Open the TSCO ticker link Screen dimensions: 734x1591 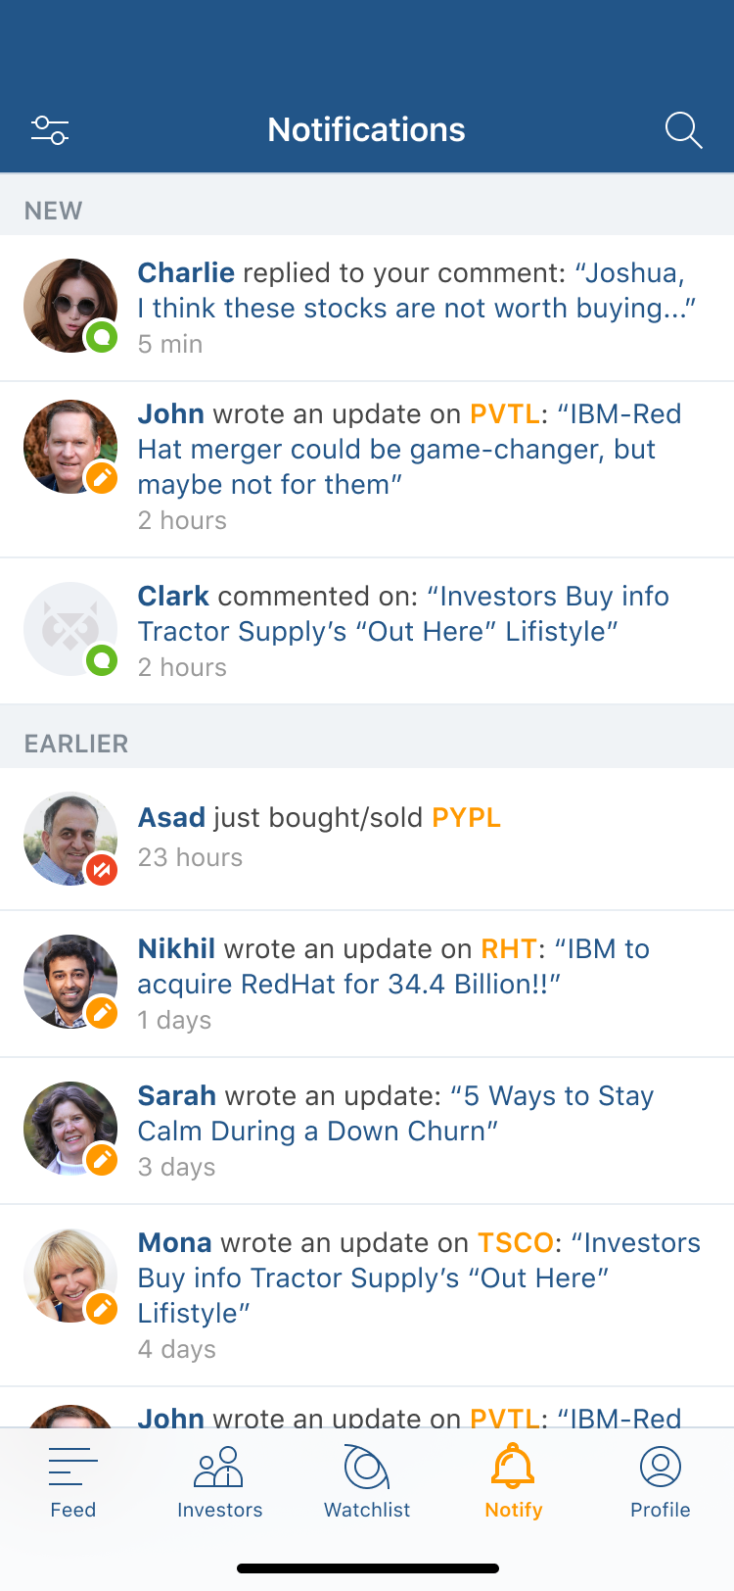[516, 1243]
